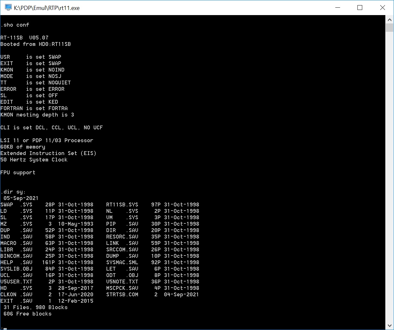This screenshot has height=330, width=394.
Task: Click the ".dir sy:" command line
Action: click(x=13, y=192)
